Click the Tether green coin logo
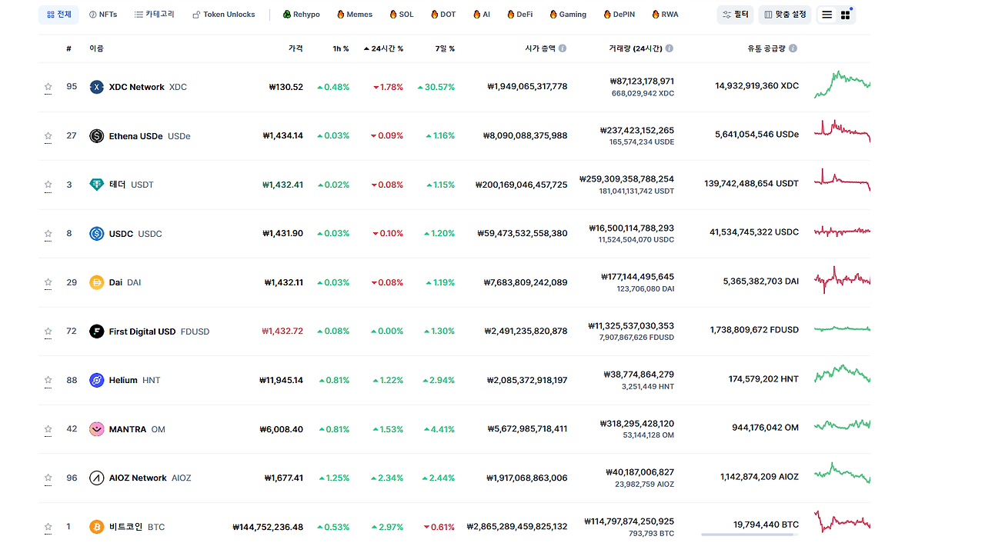The image size is (985, 543). click(96, 185)
